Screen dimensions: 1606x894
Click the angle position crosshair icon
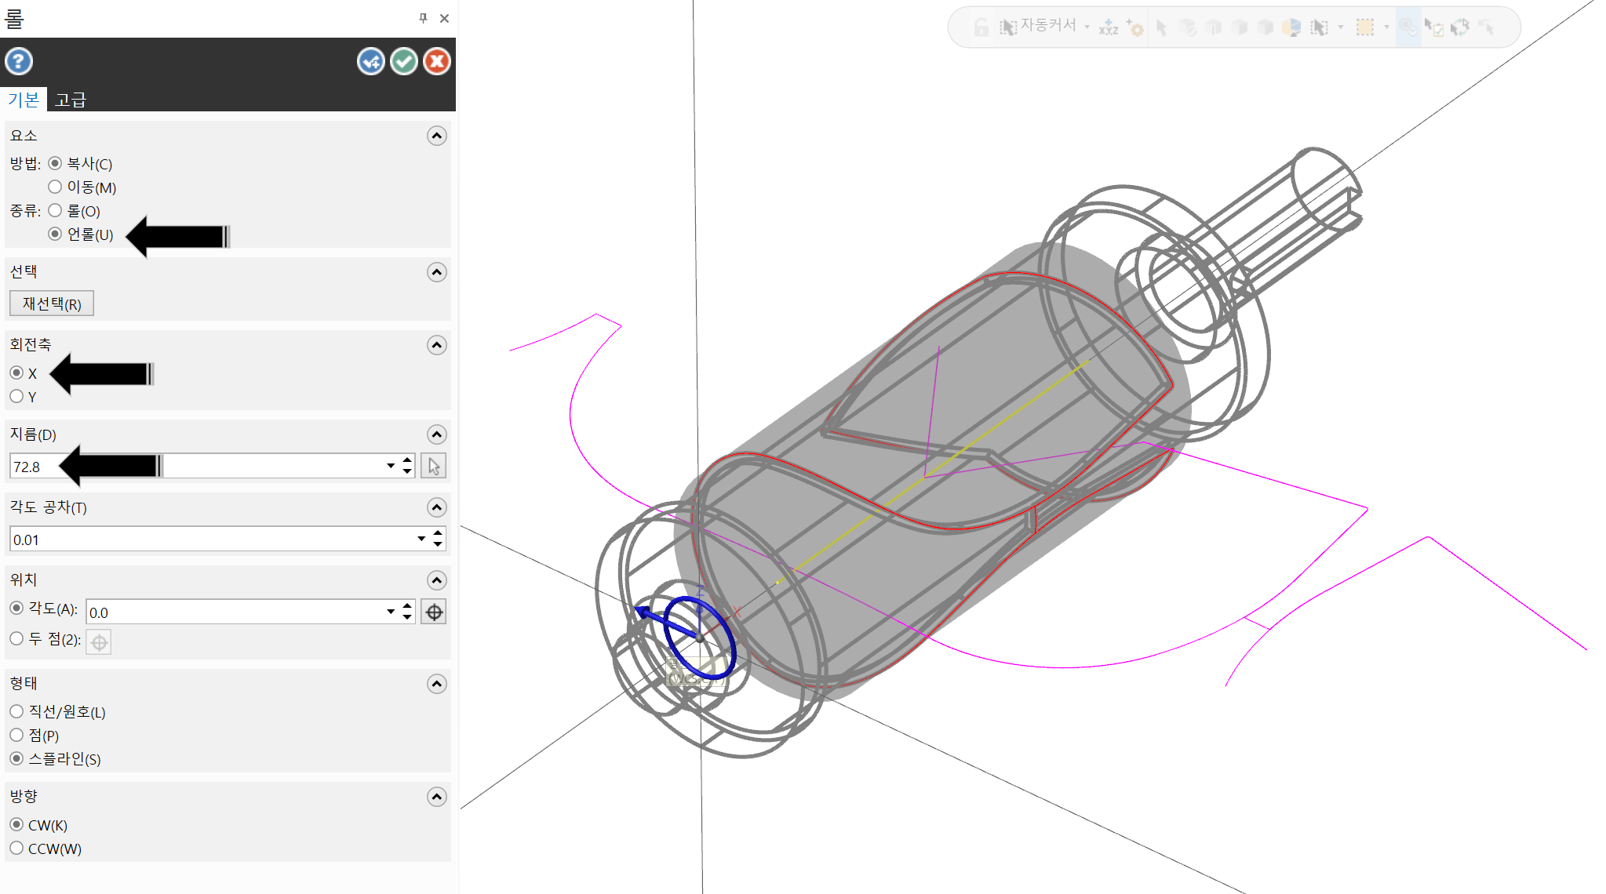(x=434, y=612)
